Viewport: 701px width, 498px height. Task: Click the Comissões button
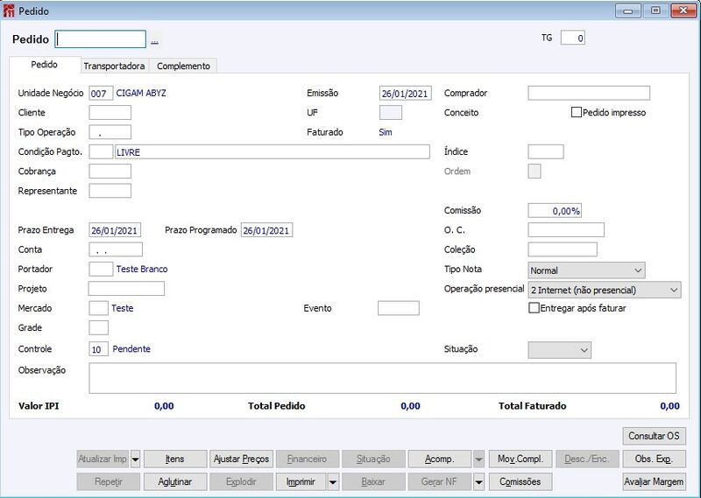point(520,482)
